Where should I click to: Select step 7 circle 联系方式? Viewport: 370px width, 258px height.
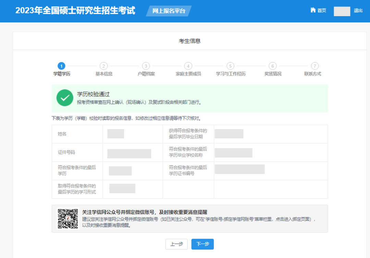point(315,66)
